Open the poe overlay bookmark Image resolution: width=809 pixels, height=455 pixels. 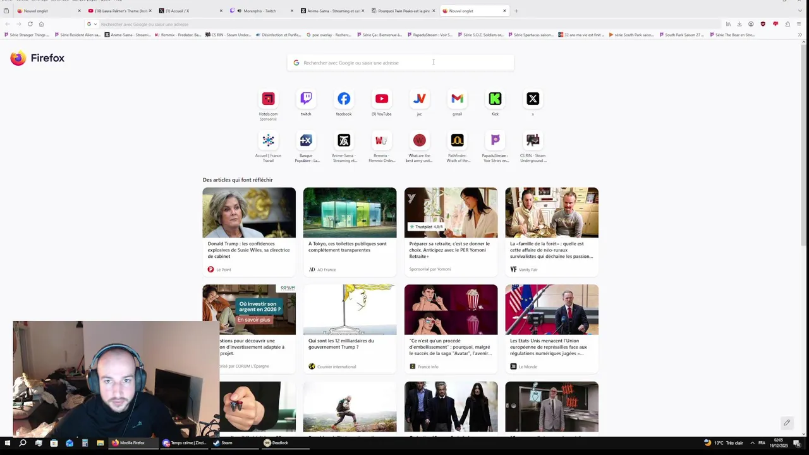pos(328,35)
